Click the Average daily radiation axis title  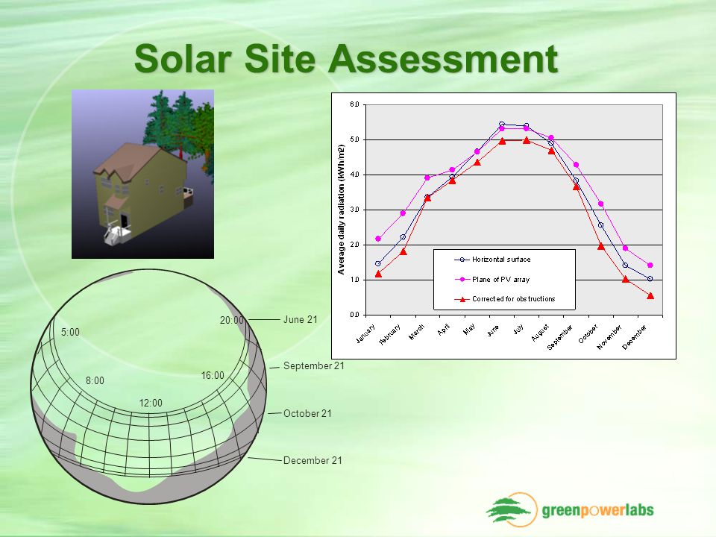(341, 210)
